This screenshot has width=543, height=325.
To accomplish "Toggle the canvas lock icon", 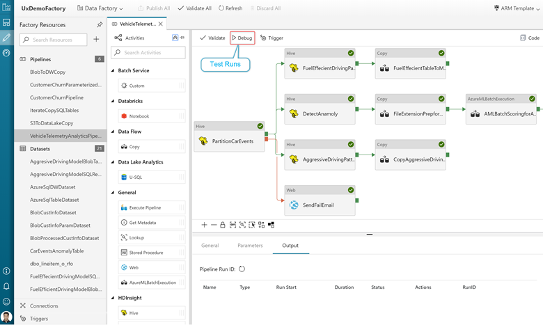I will 223,225.
